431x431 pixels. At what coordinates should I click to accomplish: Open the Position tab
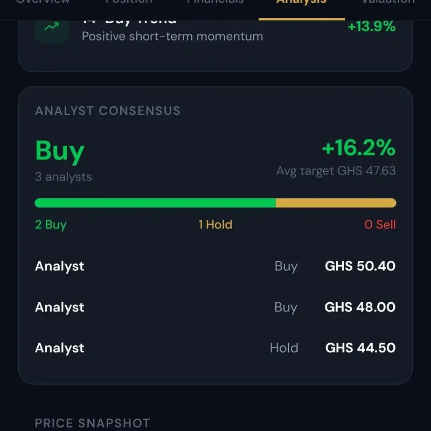(x=129, y=2)
